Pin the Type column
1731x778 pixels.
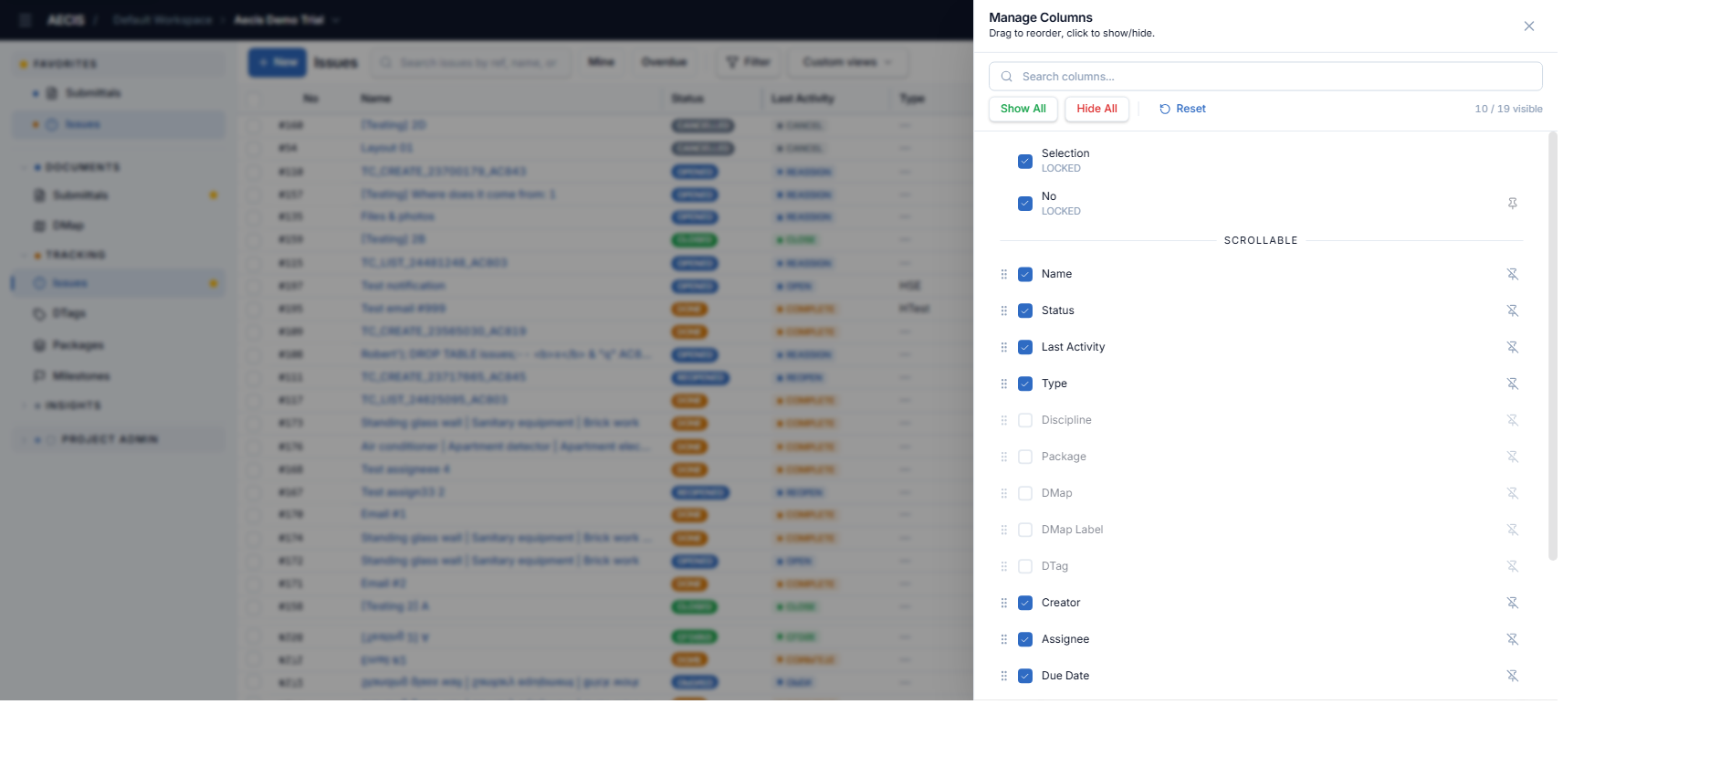click(x=1512, y=384)
